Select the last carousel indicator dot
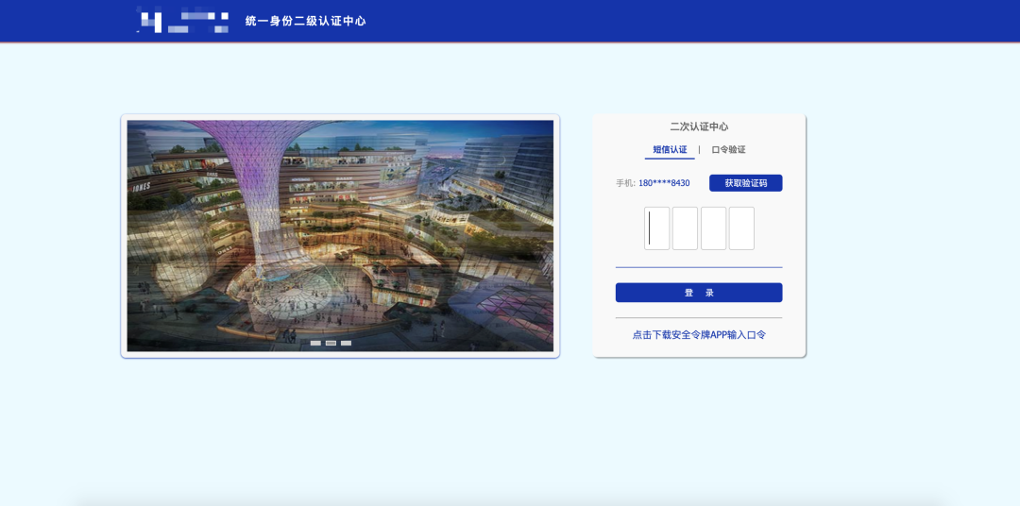Image resolution: width=1020 pixels, height=506 pixels. 346,343
